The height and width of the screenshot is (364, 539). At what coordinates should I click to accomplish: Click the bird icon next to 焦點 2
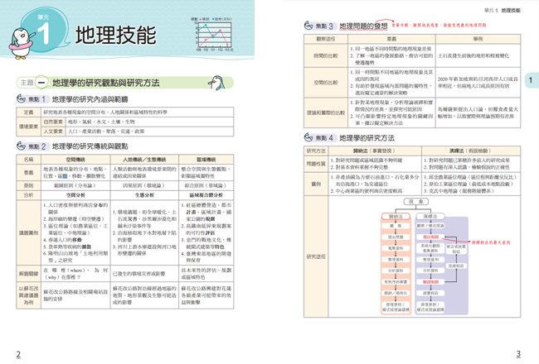22,146
